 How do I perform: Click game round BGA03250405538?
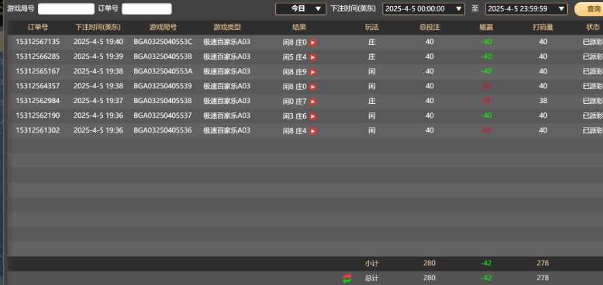point(163,101)
